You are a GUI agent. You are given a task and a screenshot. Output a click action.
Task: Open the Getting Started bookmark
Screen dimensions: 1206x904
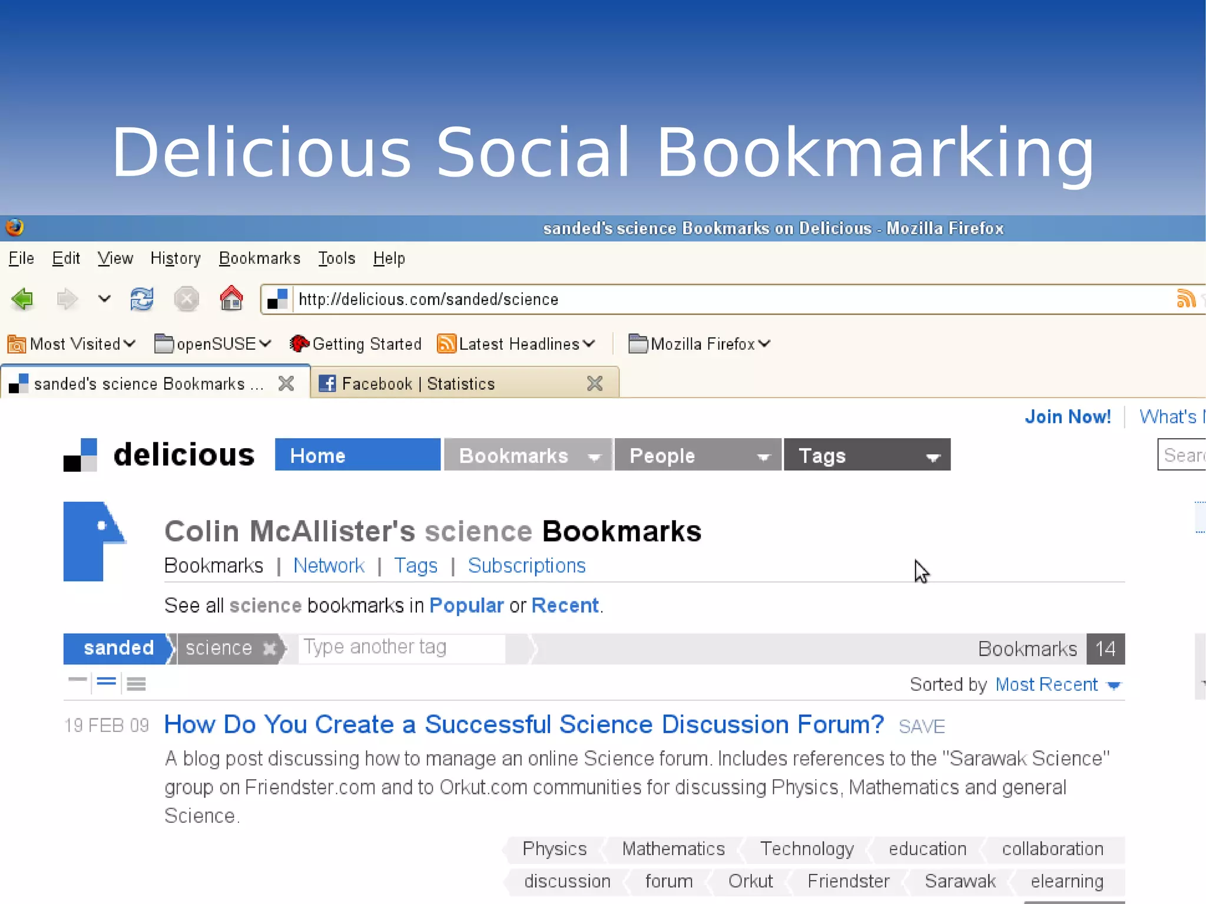(x=356, y=344)
